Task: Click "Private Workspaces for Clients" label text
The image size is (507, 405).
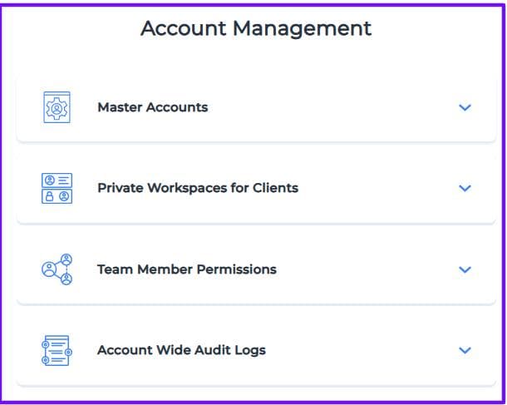Action: tap(197, 188)
